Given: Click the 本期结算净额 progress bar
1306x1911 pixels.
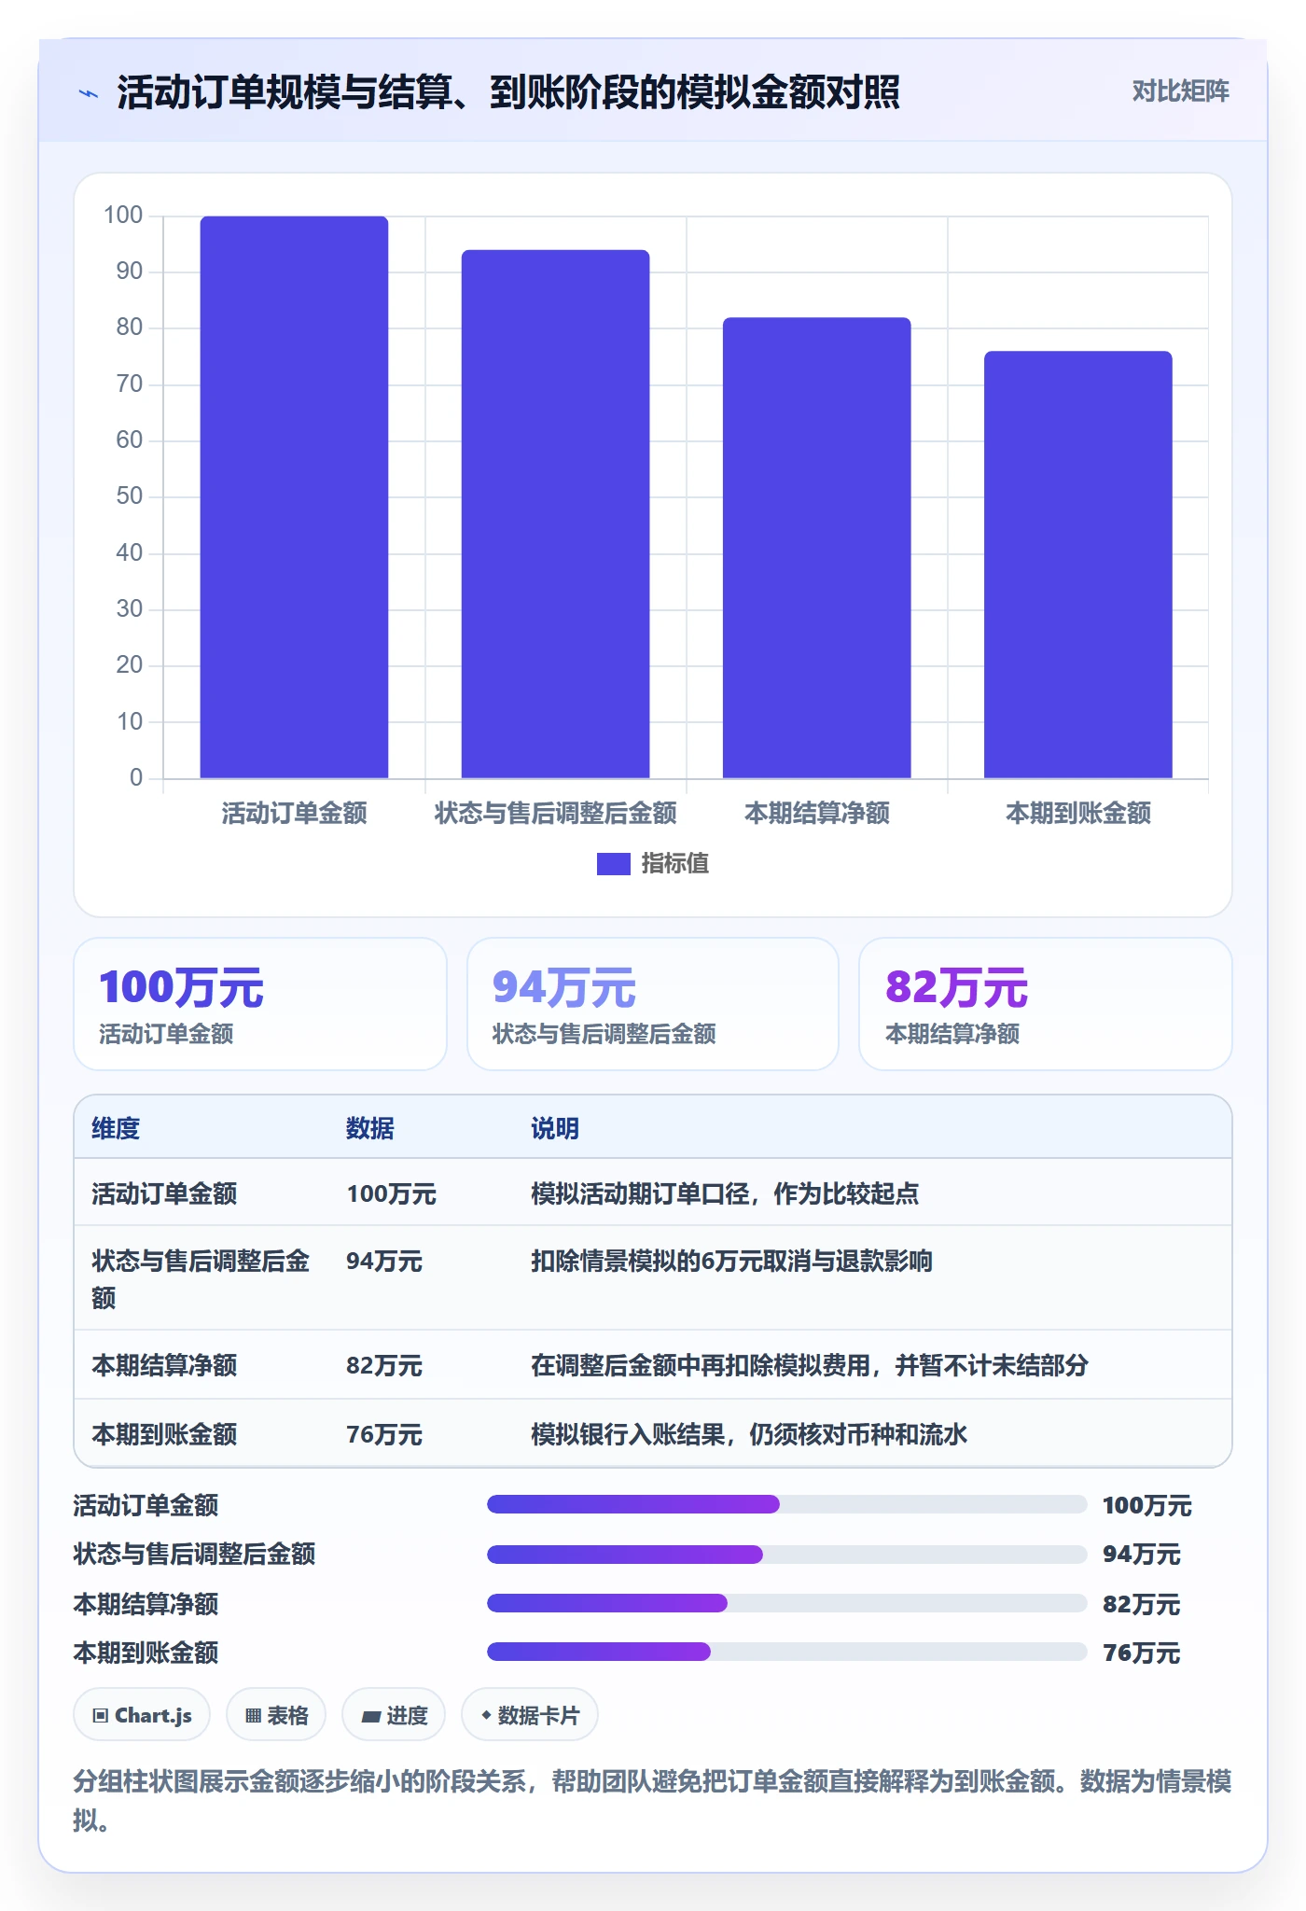Looking at the screenshot, I should (787, 1603).
